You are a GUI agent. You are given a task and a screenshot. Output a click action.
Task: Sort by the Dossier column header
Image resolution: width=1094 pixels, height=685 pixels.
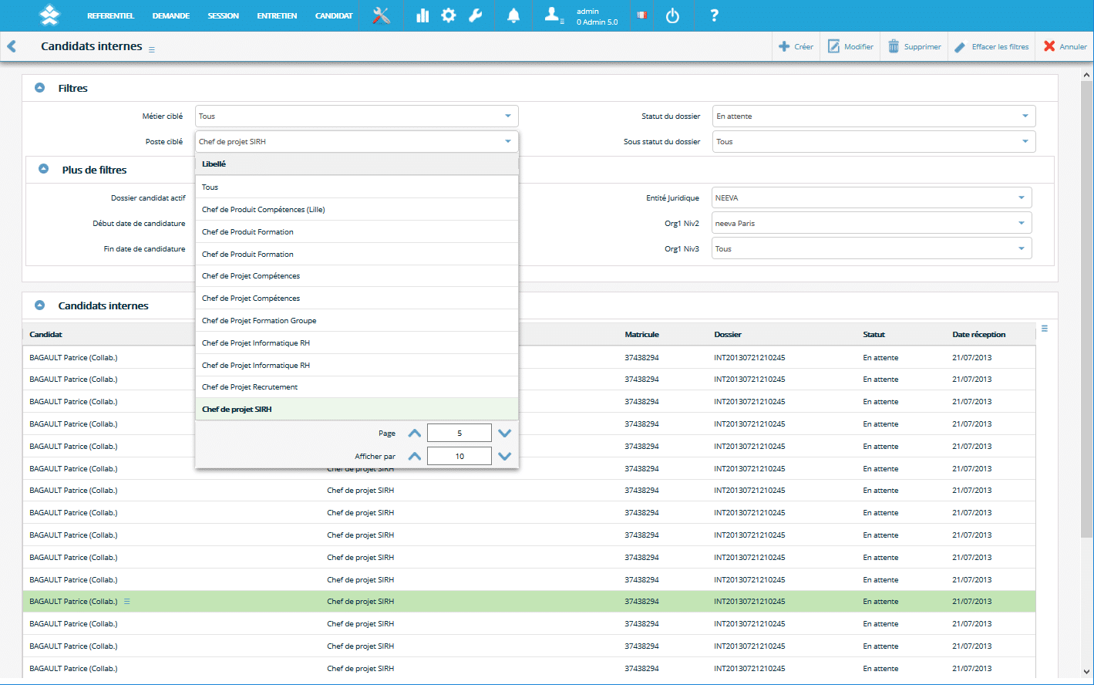click(728, 334)
